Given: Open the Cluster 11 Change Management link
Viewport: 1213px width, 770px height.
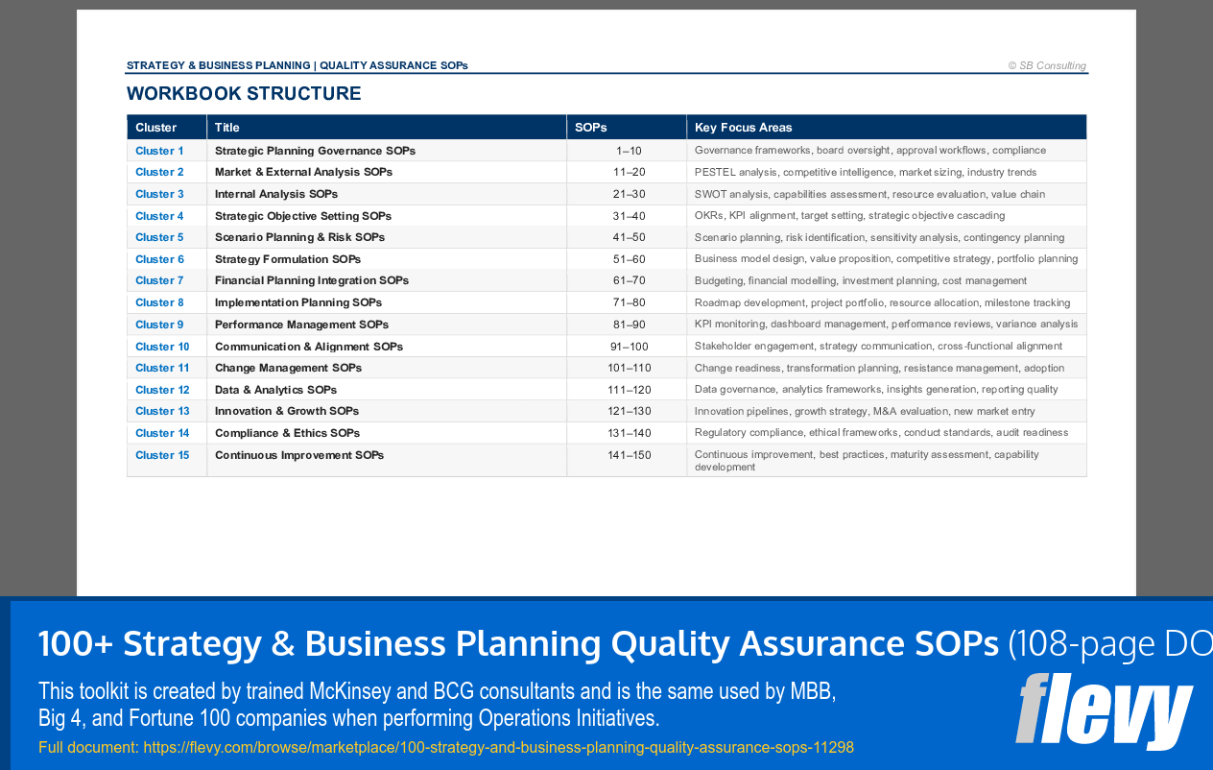Looking at the screenshot, I should pos(161,367).
